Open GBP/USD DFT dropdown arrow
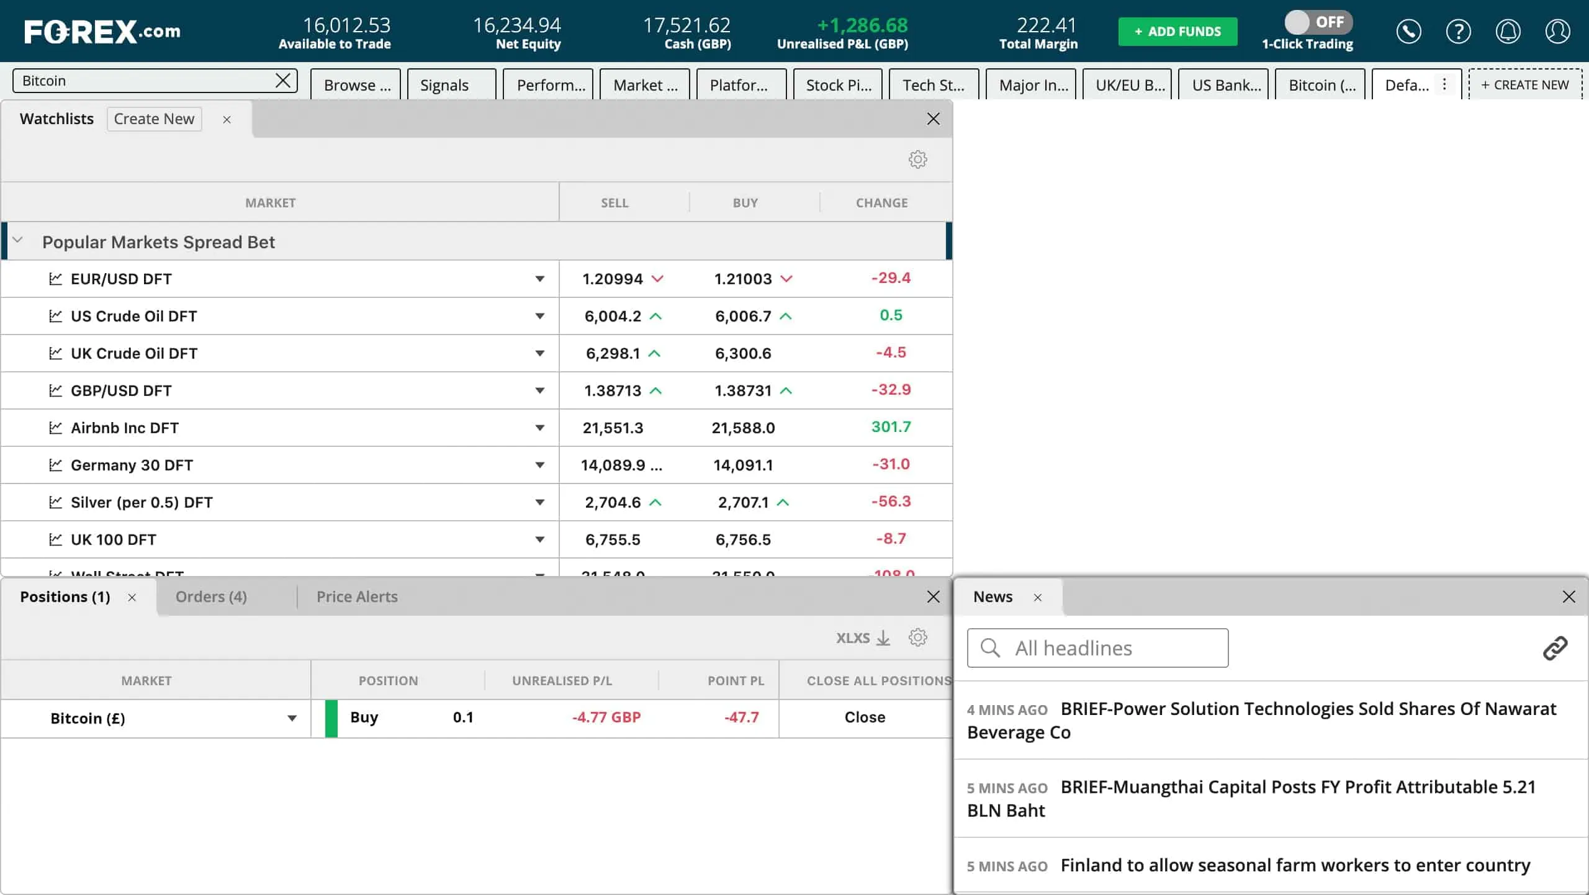This screenshot has width=1589, height=895. click(539, 390)
